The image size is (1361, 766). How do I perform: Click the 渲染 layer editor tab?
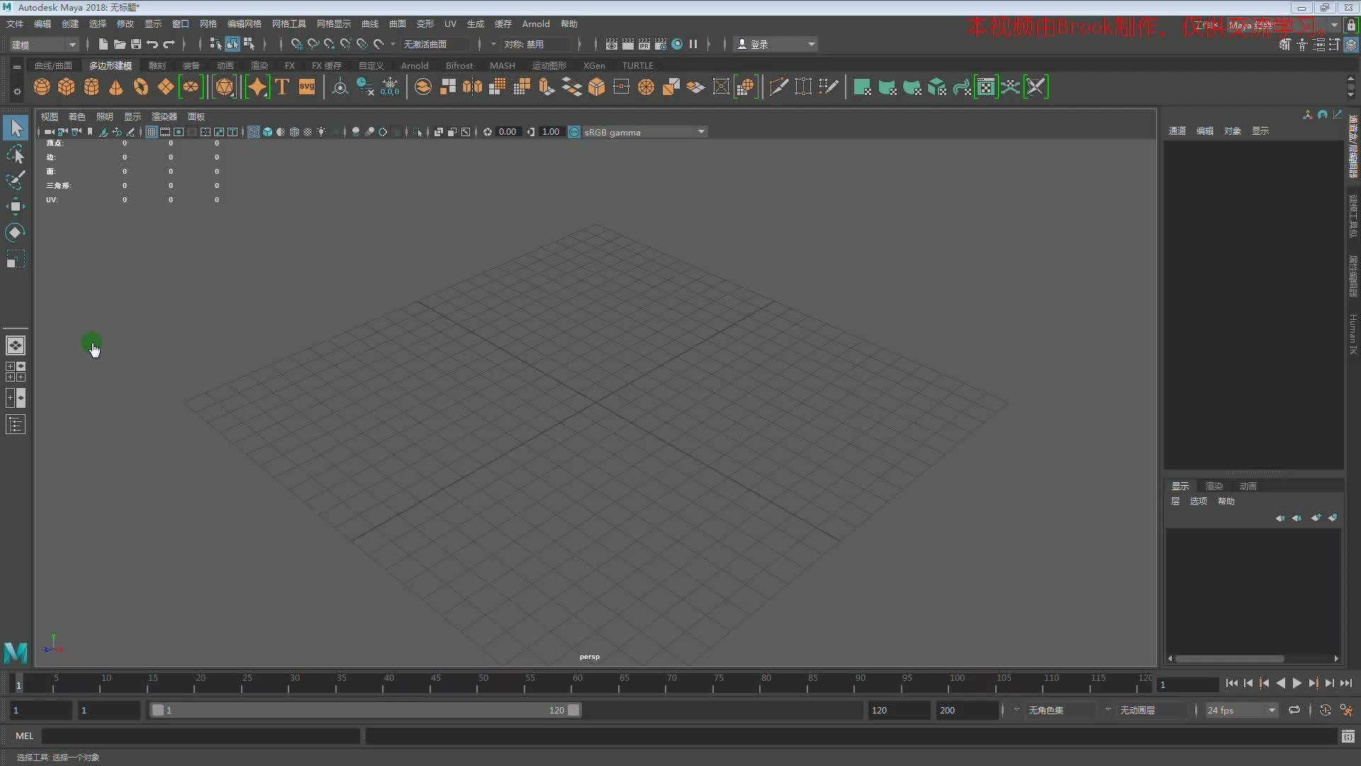(1214, 487)
